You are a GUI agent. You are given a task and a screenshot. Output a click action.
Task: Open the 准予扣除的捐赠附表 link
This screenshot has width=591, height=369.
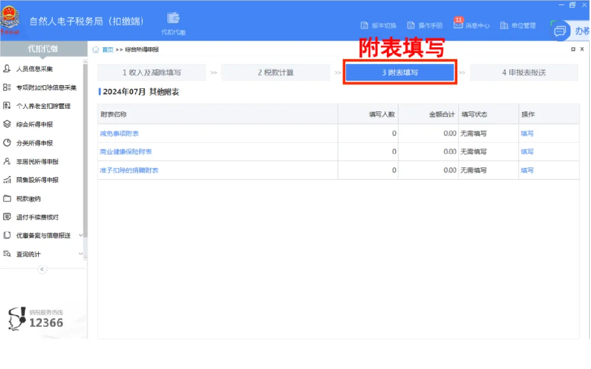(x=129, y=171)
